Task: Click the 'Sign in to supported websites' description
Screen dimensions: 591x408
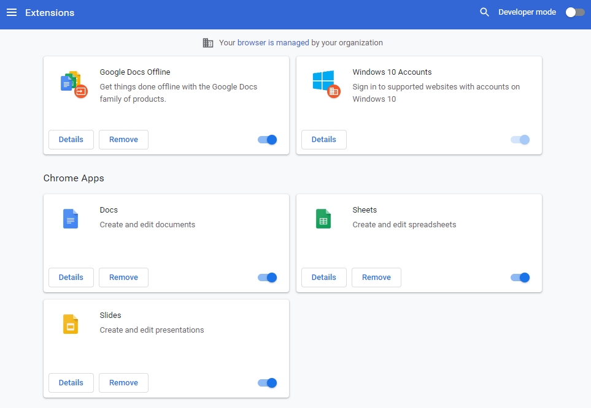Action: [x=436, y=93]
